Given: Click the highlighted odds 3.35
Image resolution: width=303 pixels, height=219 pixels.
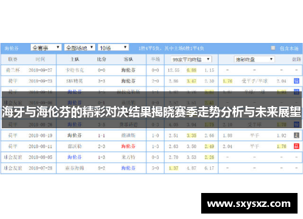Looking at the screenshot, I should (x=191, y=136).
